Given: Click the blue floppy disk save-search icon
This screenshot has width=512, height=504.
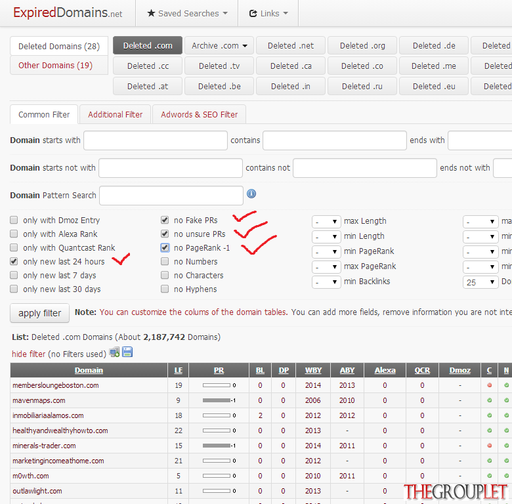Looking at the screenshot, I should coord(127,352).
